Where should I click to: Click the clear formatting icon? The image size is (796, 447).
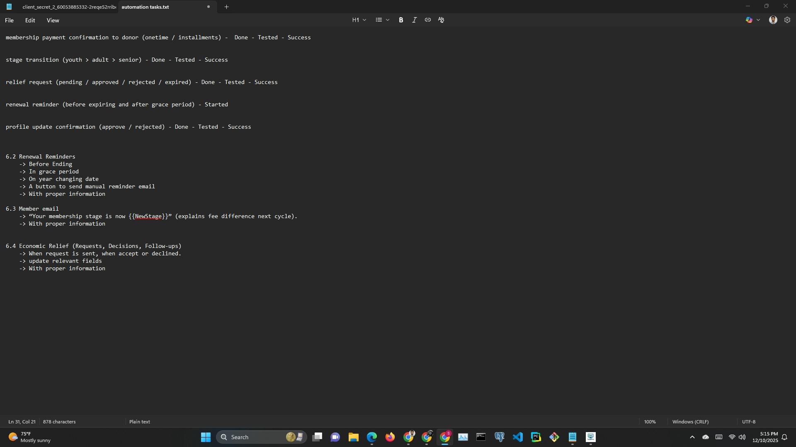[441, 20]
